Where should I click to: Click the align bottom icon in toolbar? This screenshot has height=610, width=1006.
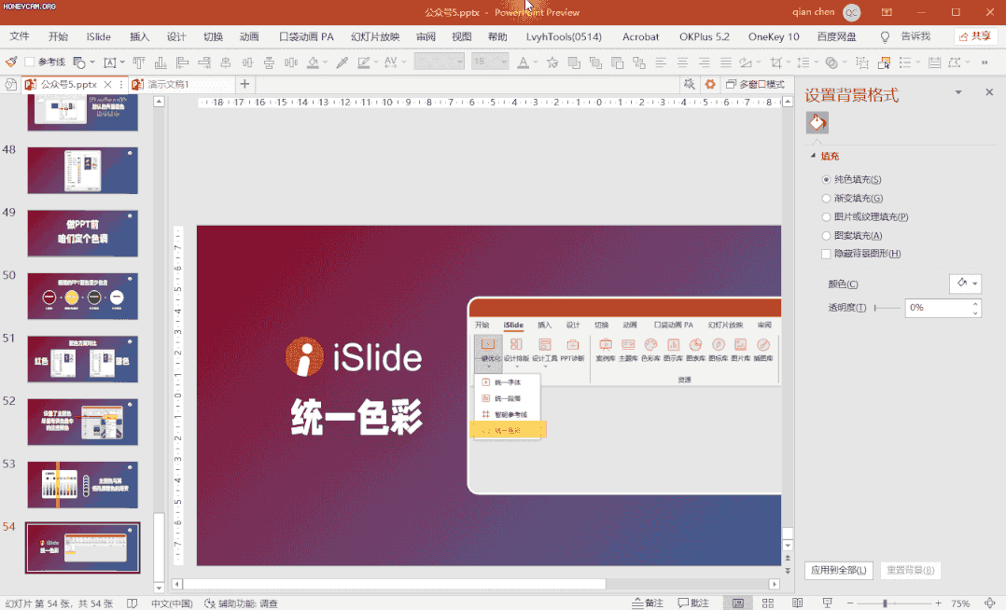(x=161, y=62)
